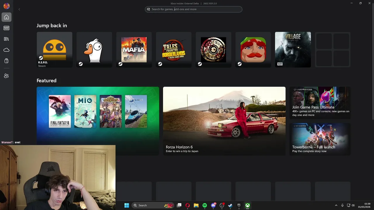Open SimRail train game cover
Screen dimensions: 374x210
(136, 111)
